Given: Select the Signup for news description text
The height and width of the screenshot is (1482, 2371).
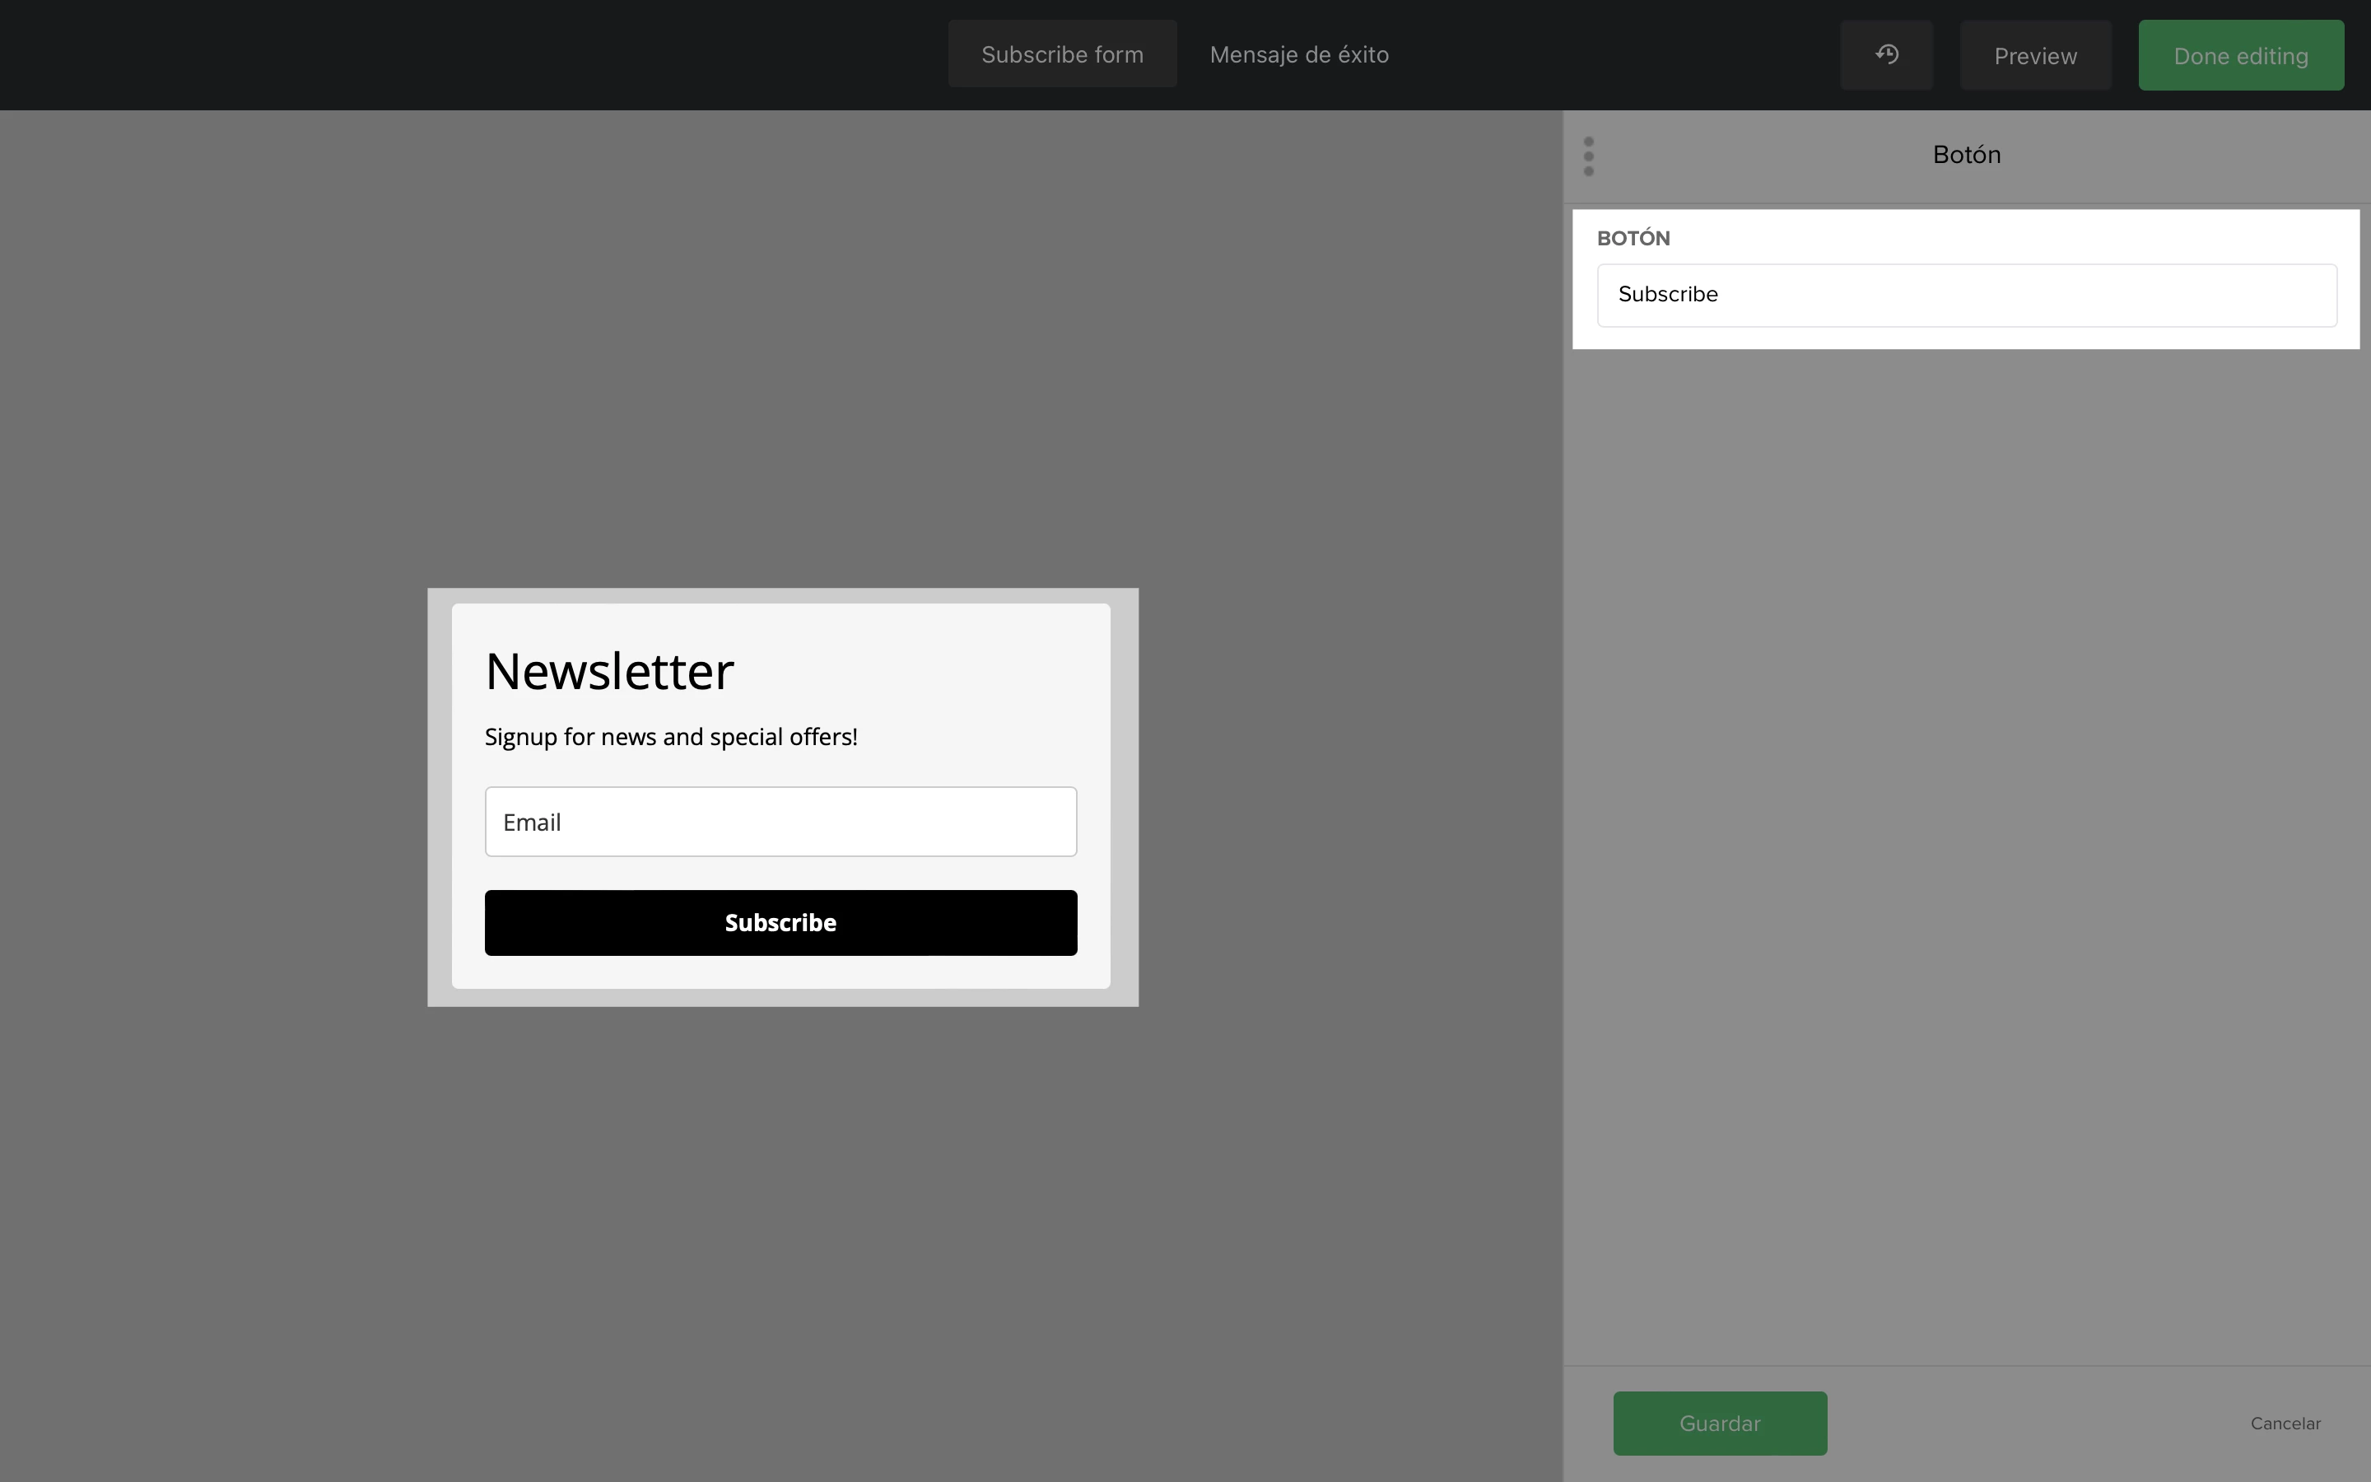Looking at the screenshot, I should 671,737.
